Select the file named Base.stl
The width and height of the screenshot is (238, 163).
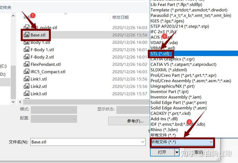(38, 35)
